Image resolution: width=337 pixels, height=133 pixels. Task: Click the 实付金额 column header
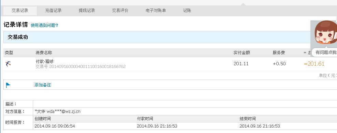(242, 53)
